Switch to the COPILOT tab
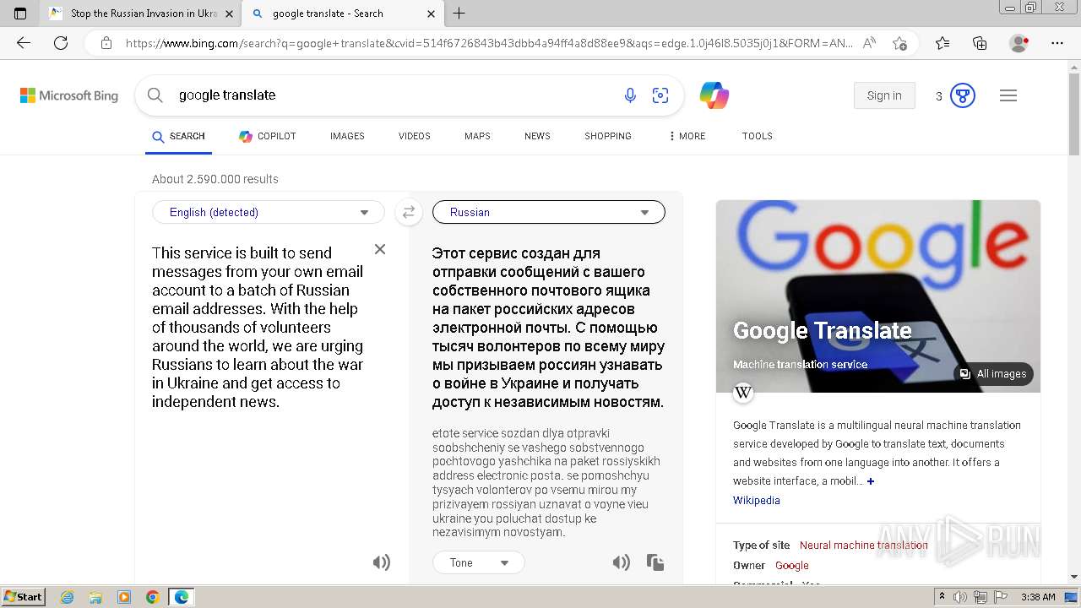 point(268,136)
